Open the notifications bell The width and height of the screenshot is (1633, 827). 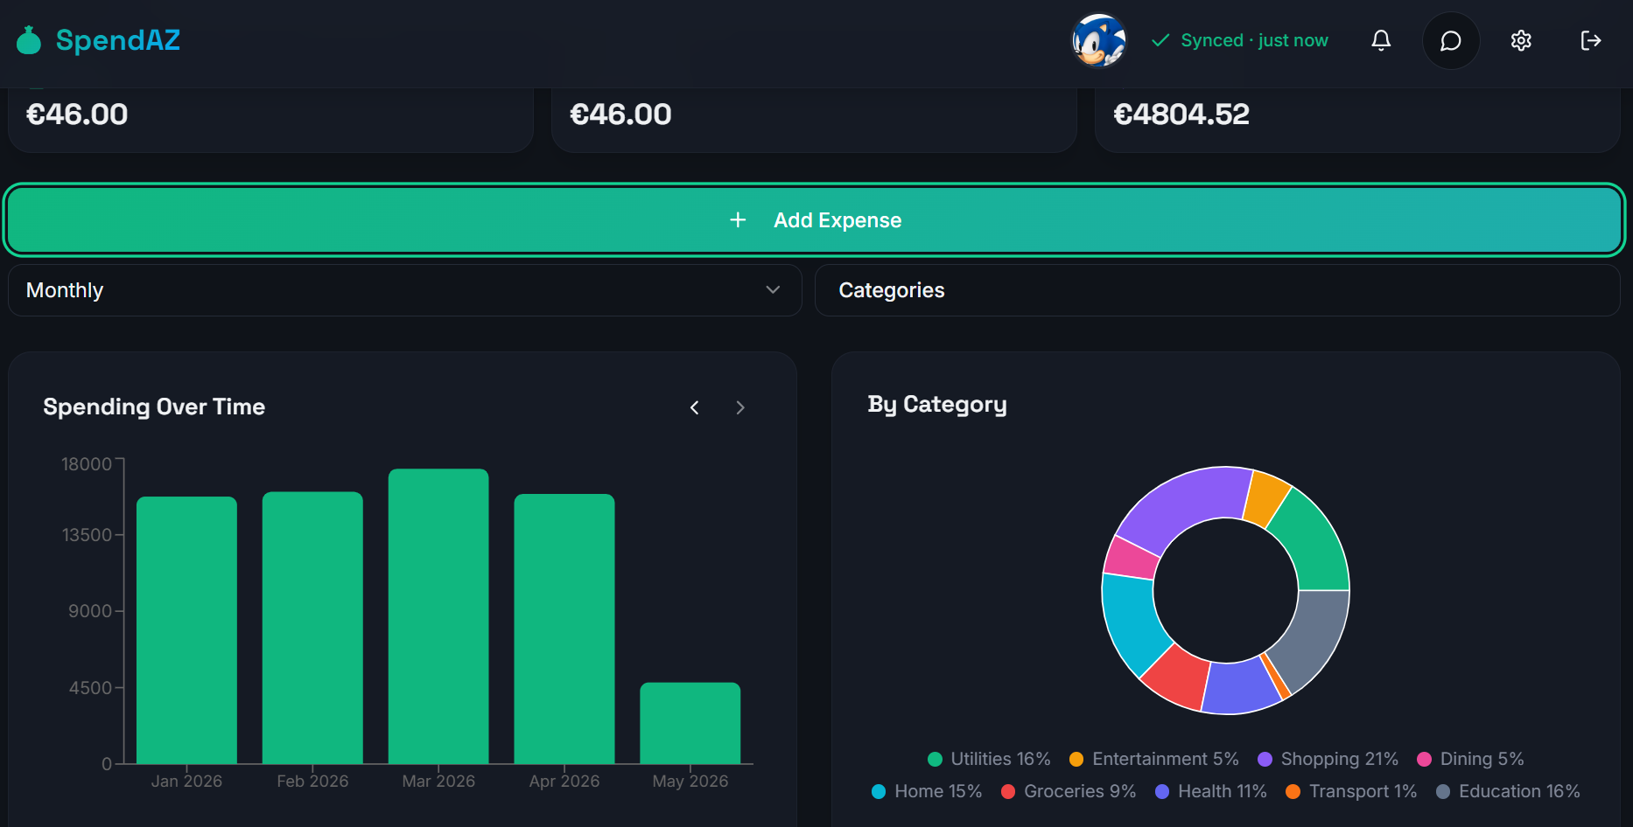tap(1381, 40)
